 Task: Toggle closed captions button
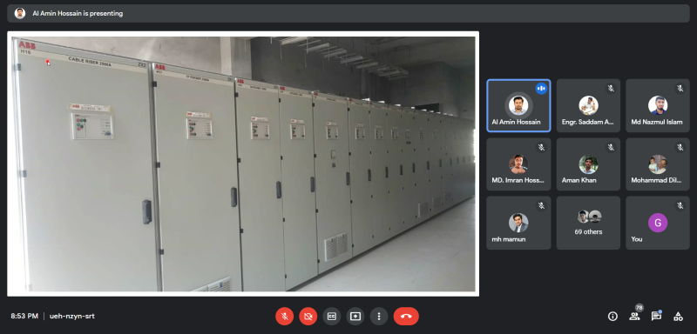(x=332, y=317)
